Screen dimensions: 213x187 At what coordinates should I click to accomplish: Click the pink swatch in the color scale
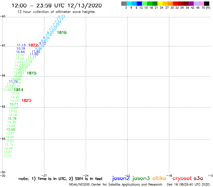[x=201, y=3]
